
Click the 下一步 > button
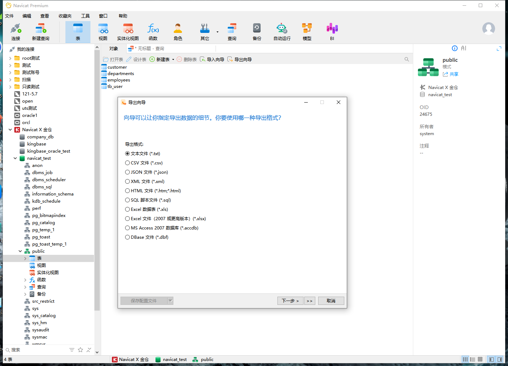click(290, 301)
